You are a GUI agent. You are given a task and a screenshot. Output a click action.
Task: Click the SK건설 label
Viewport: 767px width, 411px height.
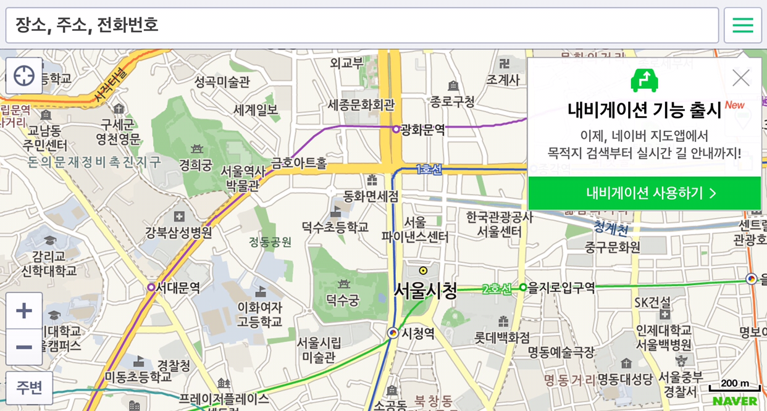pos(653,302)
